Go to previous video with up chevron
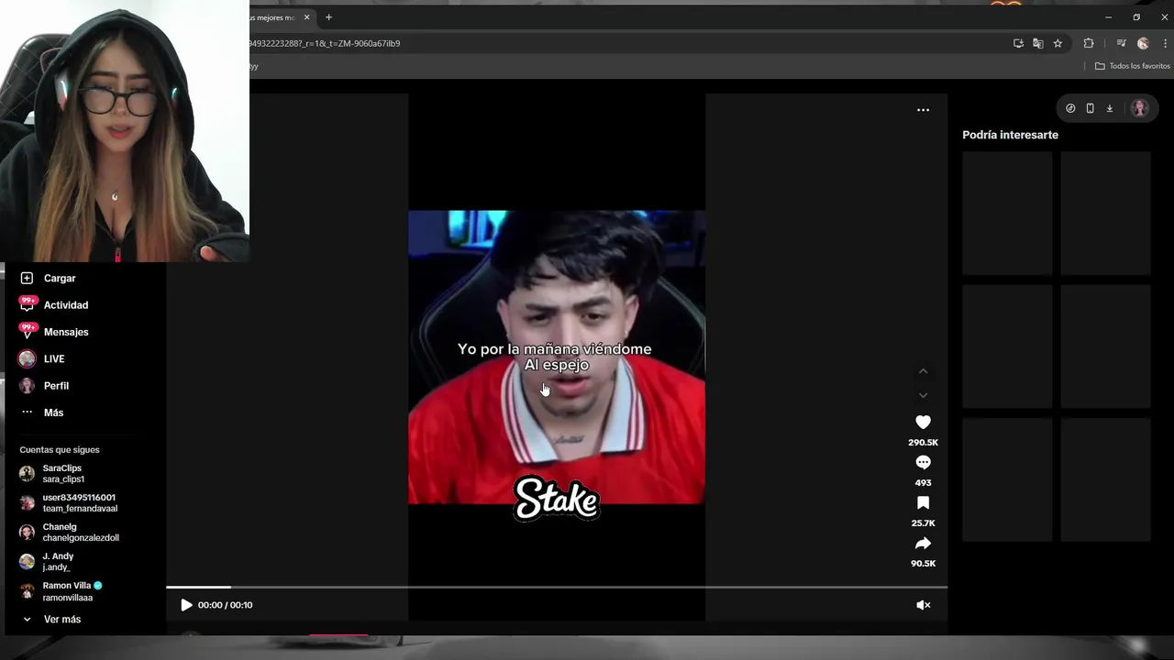The image size is (1174, 660). [x=923, y=370]
